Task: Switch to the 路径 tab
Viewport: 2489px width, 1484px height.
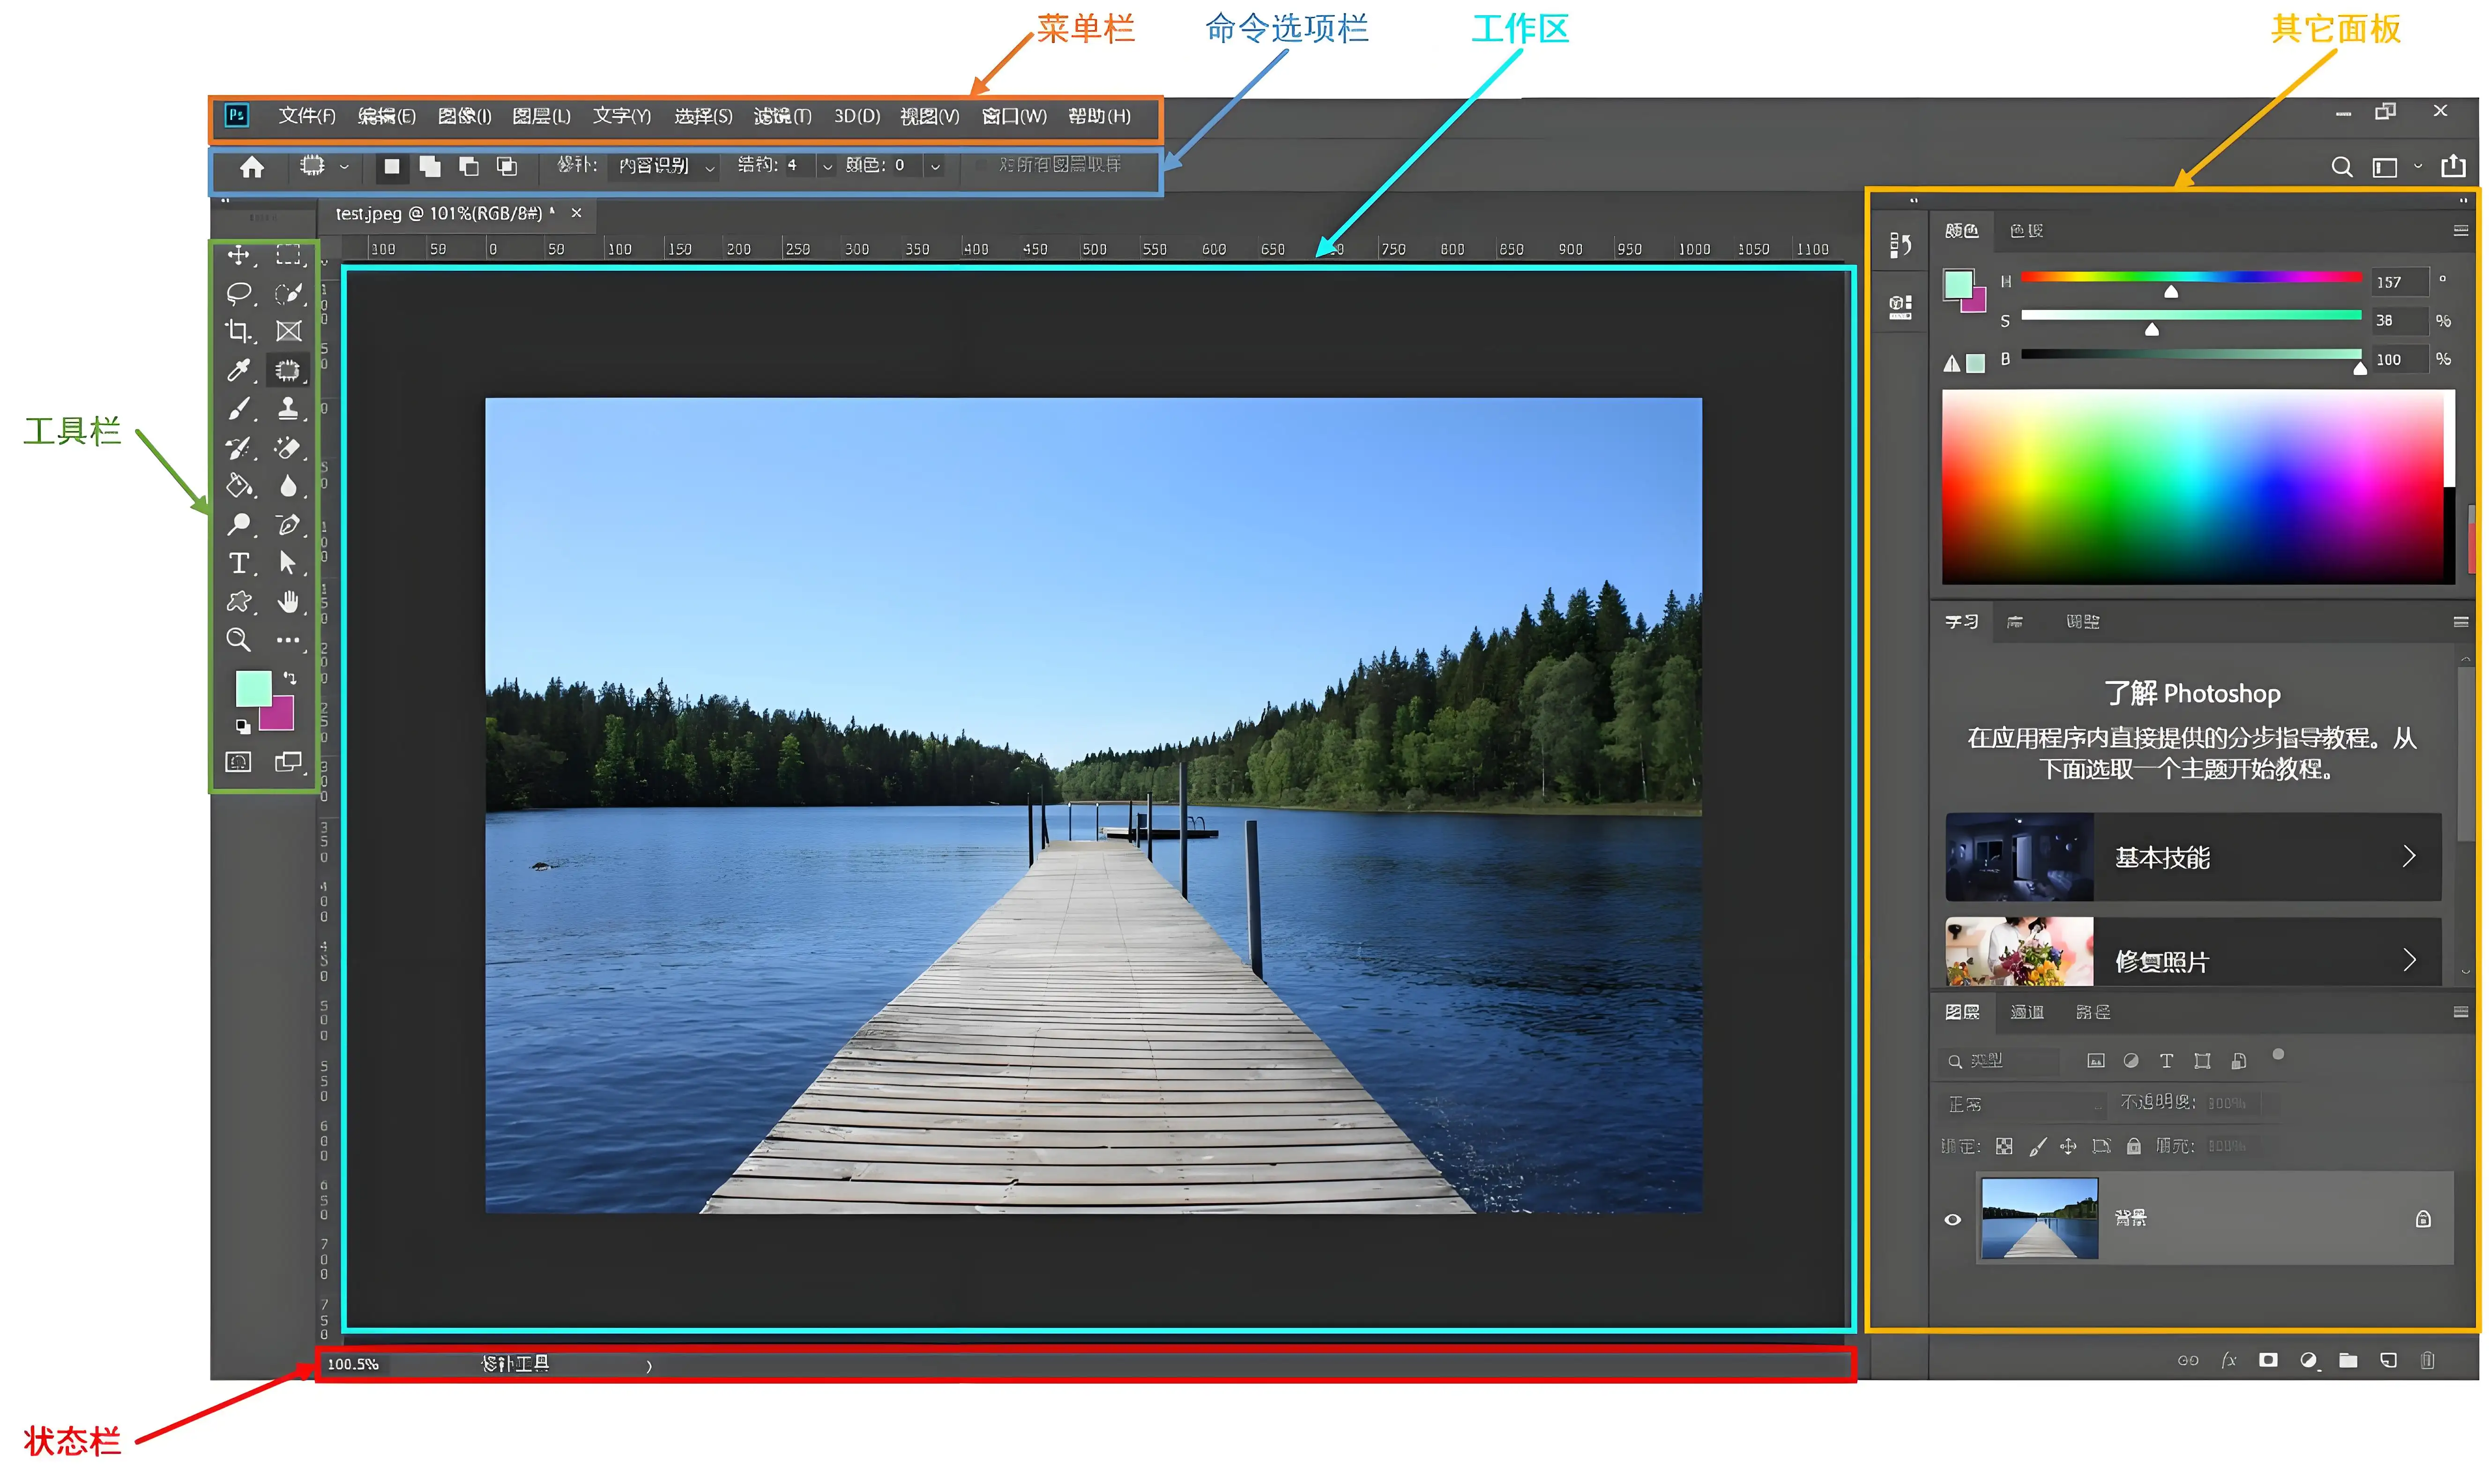Action: tap(2092, 1012)
